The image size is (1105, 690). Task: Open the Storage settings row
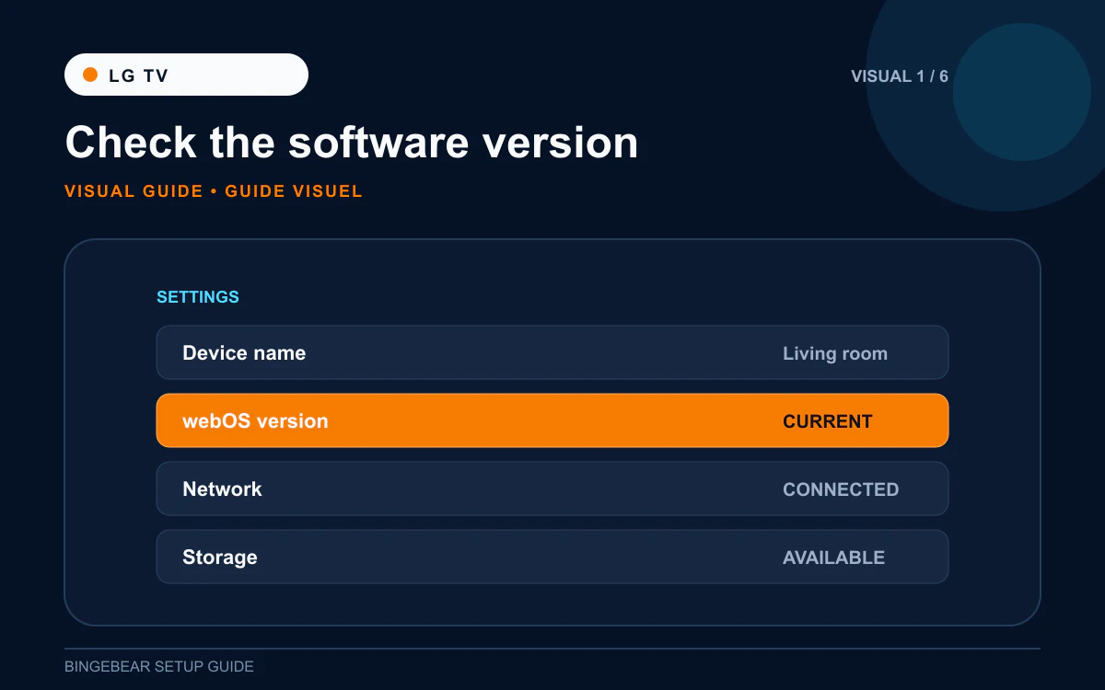[552, 557]
